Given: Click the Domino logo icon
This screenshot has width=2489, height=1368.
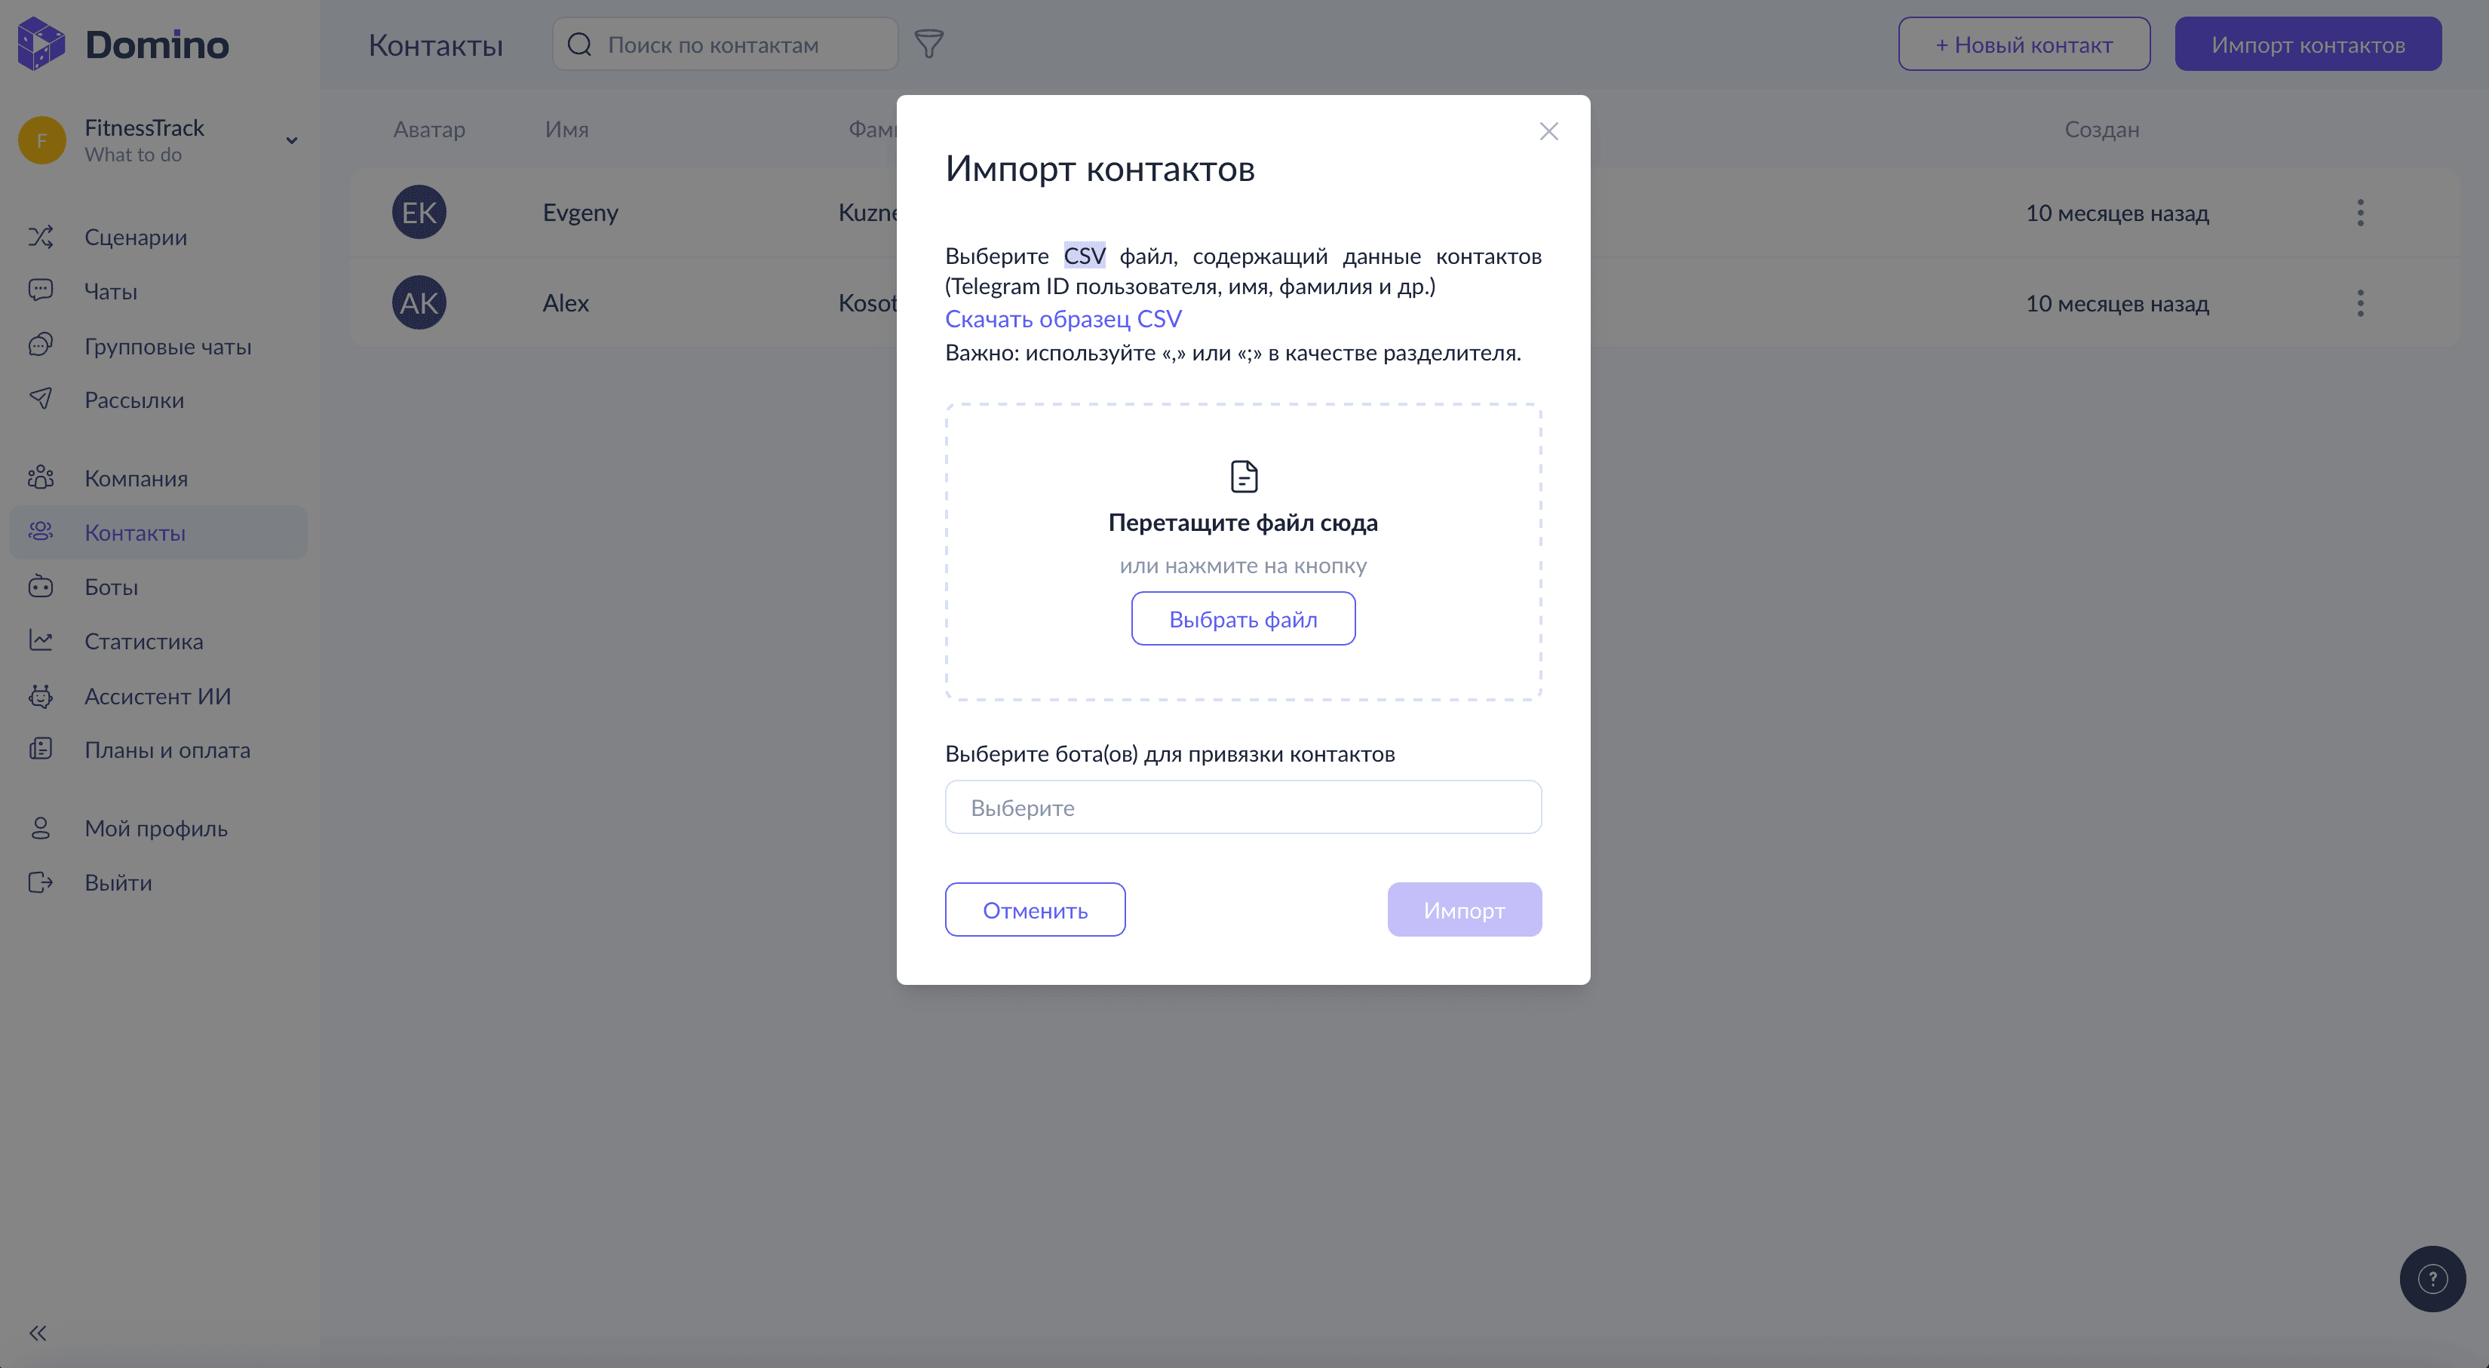Looking at the screenshot, I should click(x=41, y=44).
